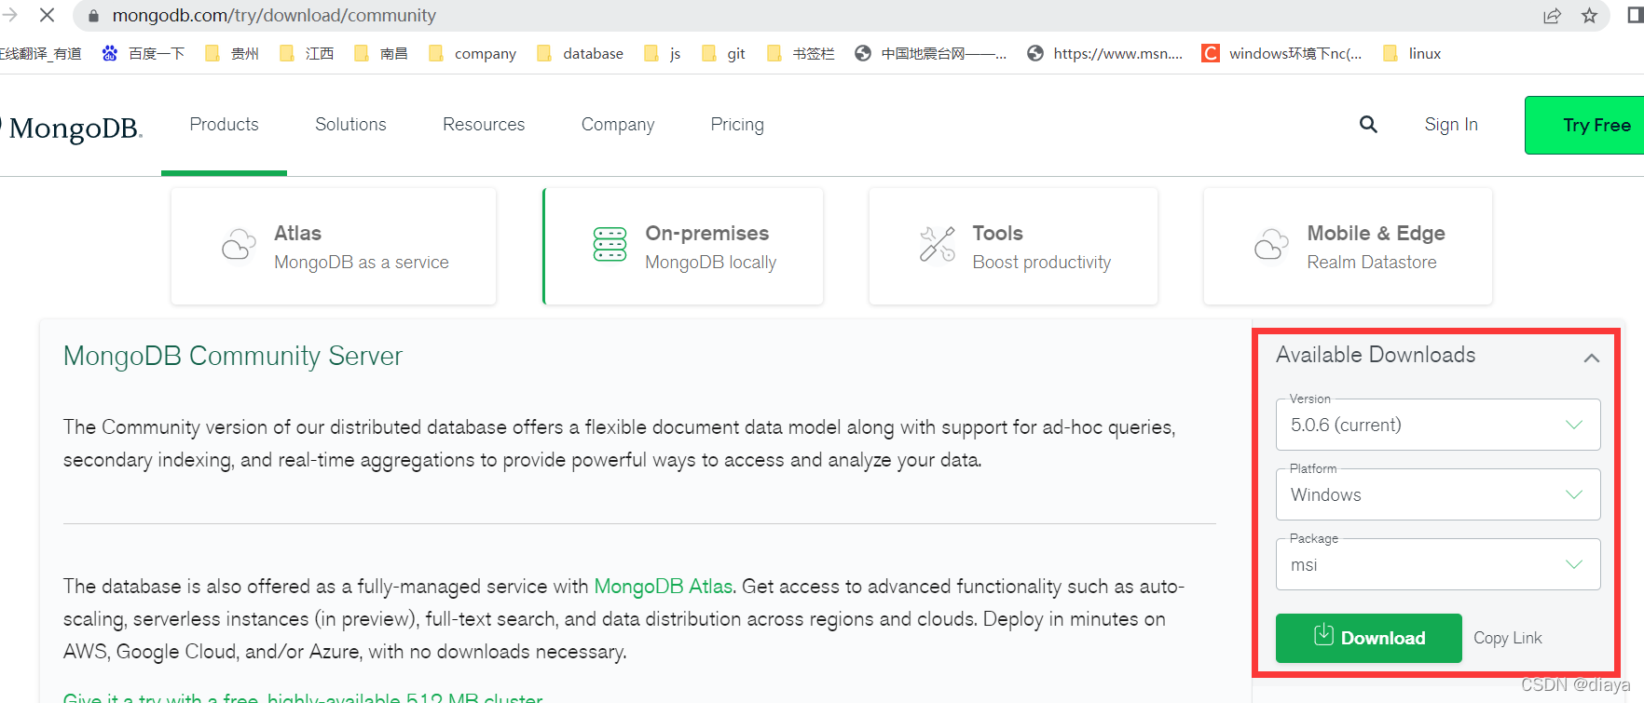Open the 江西 bookmarks folder
Screen dimensions: 1644x703
tap(307, 53)
